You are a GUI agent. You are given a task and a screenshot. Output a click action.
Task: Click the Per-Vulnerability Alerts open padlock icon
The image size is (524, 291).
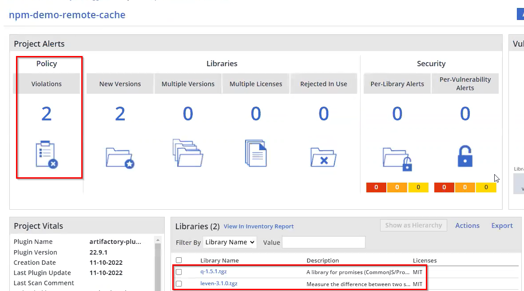pos(464,155)
